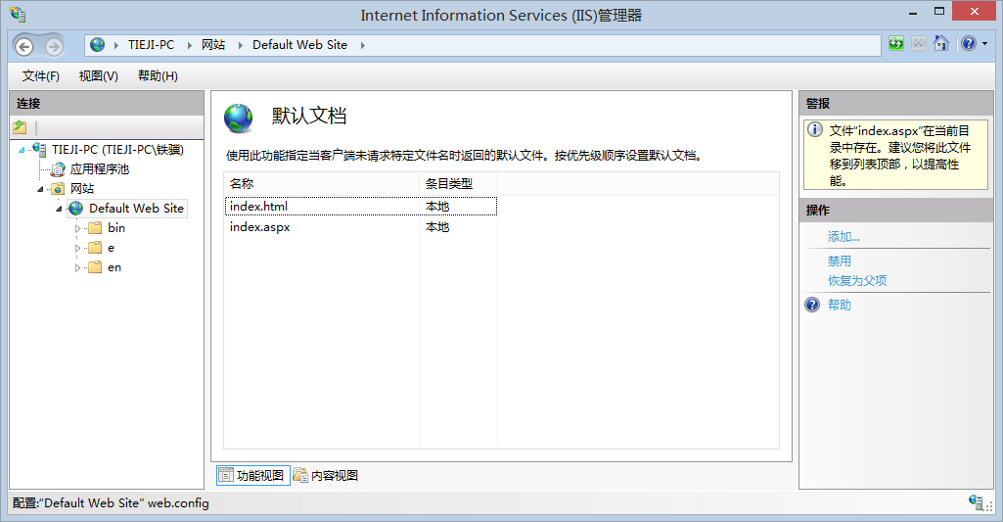Click the bin folder icon in tree
This screenshot has width=1003, height=522.
click(95, 228)
